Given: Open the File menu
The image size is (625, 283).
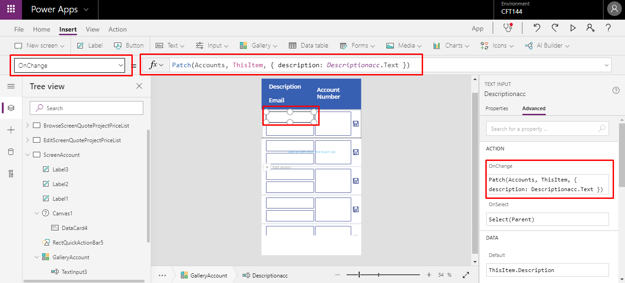Looking at the screenshot, I should [19, 29].
